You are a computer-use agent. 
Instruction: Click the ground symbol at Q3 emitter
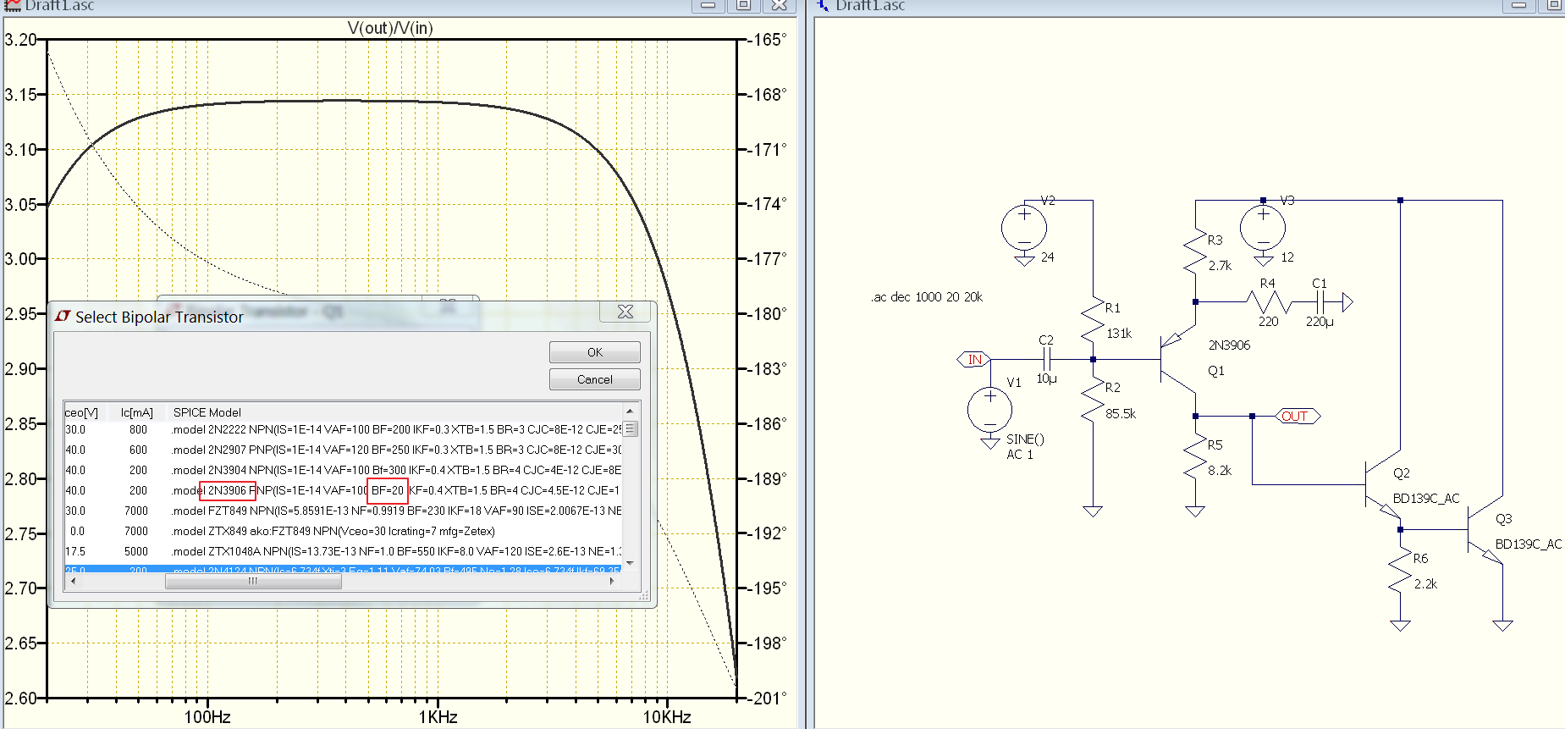[1502, 626]
